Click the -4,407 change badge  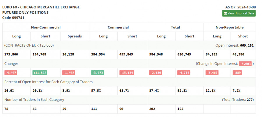11,73
